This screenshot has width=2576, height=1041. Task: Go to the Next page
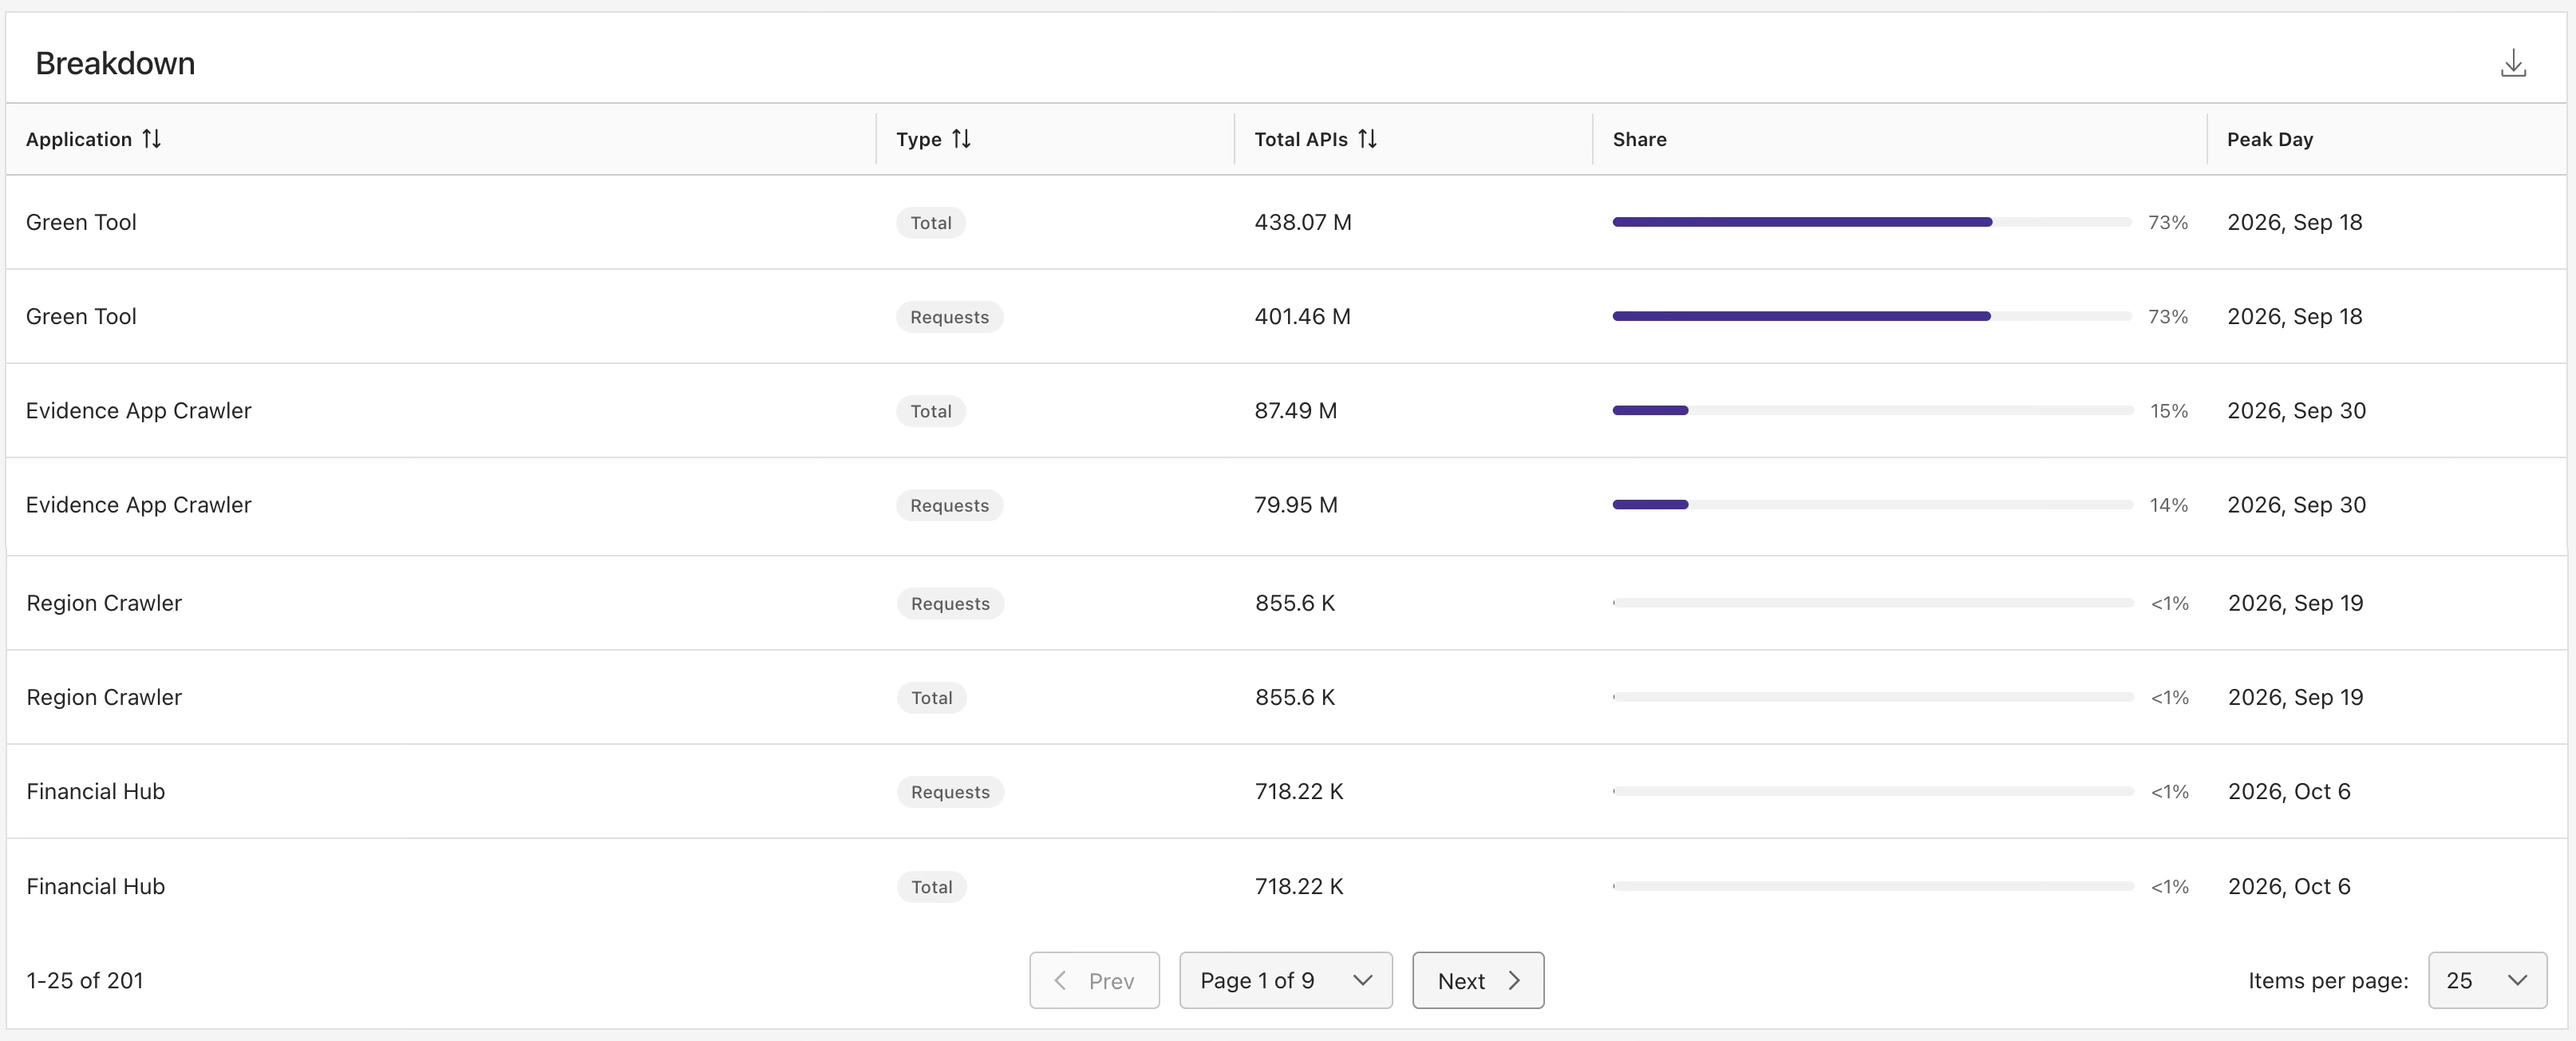point(1477,980)
